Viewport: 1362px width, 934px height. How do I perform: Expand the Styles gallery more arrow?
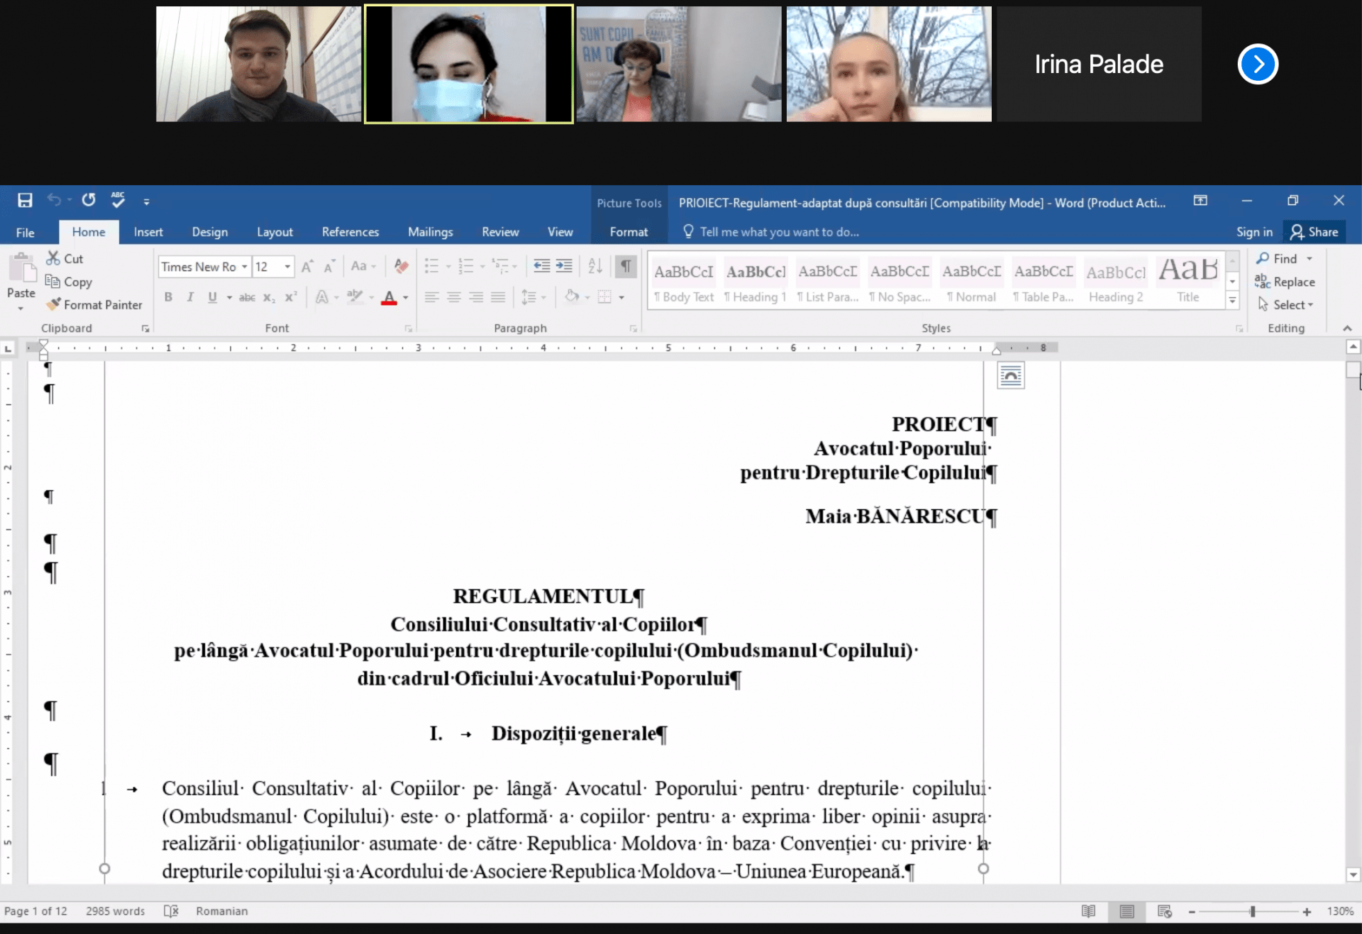point(1232,301)
